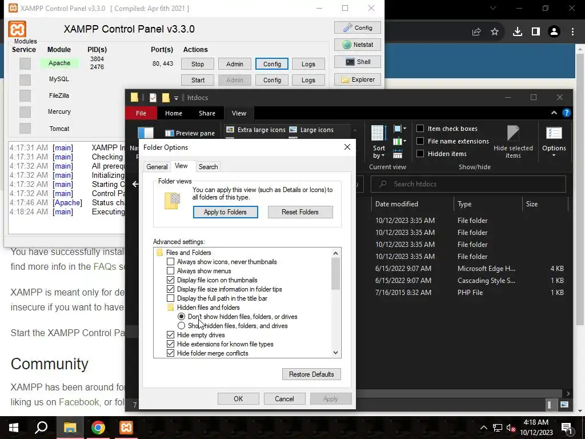Screen dimensions: 585x439
Task: Launch Shell from XAMPP panel
Action: (358, 62)
